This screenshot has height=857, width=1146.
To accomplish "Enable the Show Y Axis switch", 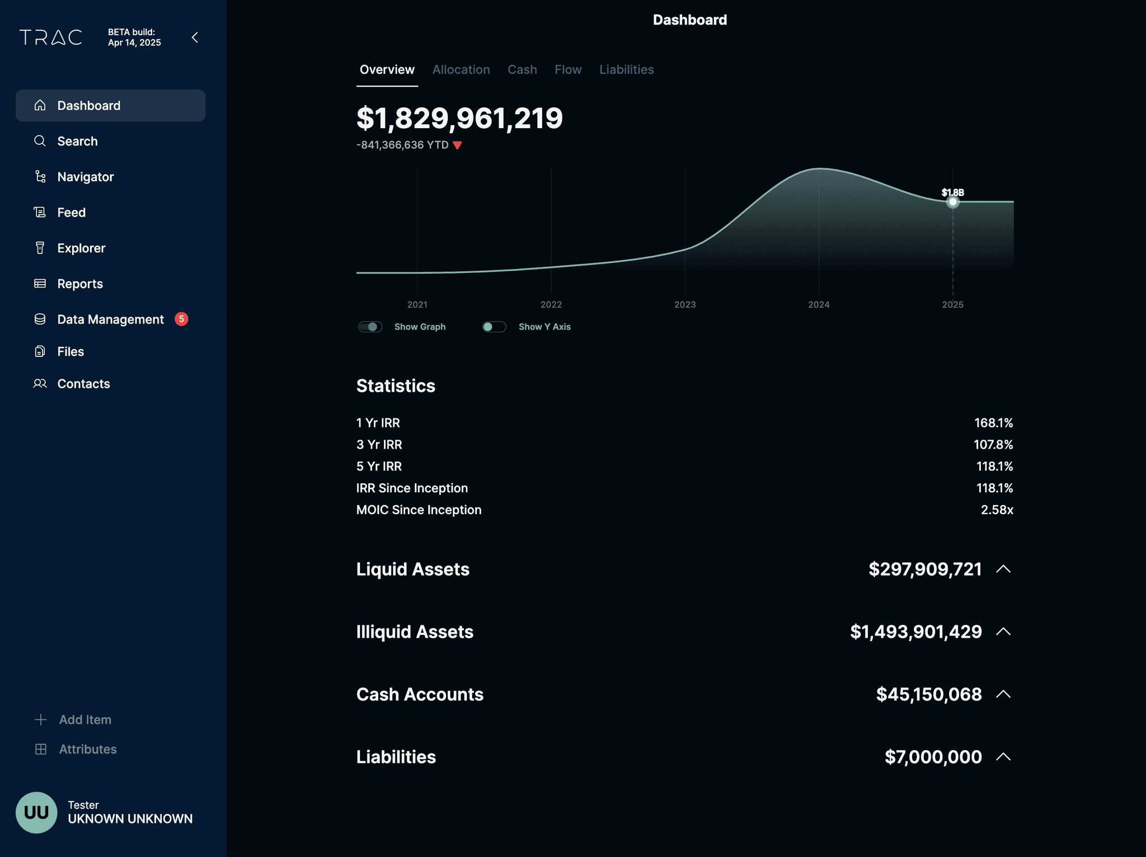I will pyautogui.click(x=494, y=327).
